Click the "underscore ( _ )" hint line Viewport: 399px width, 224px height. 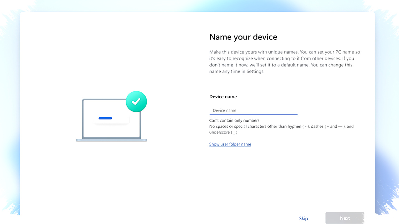tap(223, 133)
